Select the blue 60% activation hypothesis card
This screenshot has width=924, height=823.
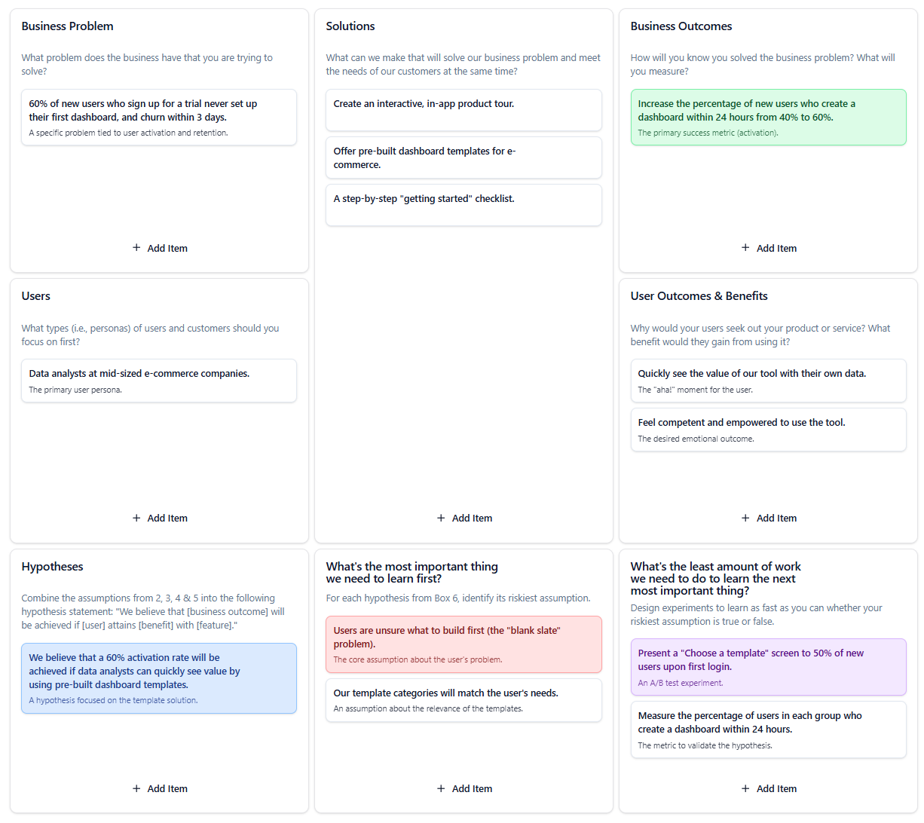159,678
